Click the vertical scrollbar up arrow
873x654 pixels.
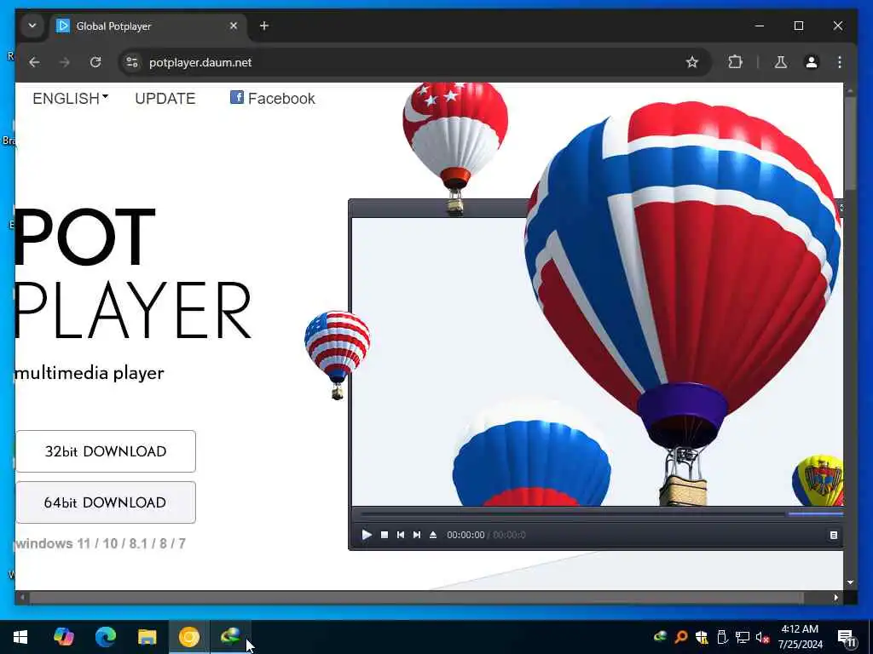tap(850, 89)
